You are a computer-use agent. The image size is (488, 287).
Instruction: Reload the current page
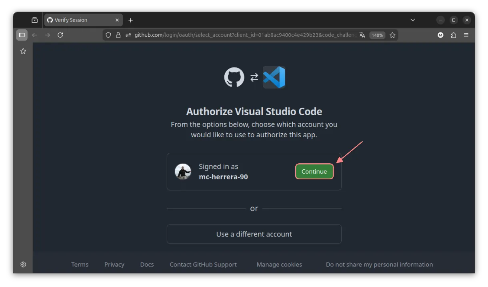(x=60, y=35)
